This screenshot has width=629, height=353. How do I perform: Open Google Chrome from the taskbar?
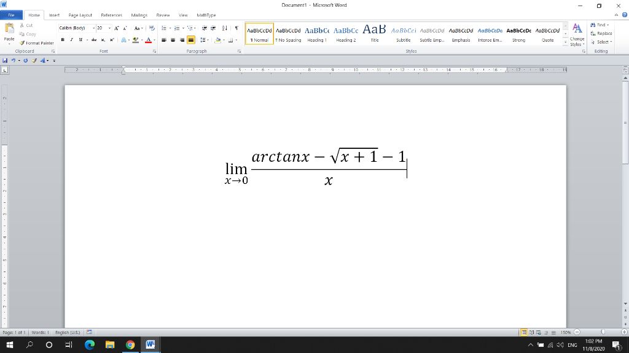130,344
